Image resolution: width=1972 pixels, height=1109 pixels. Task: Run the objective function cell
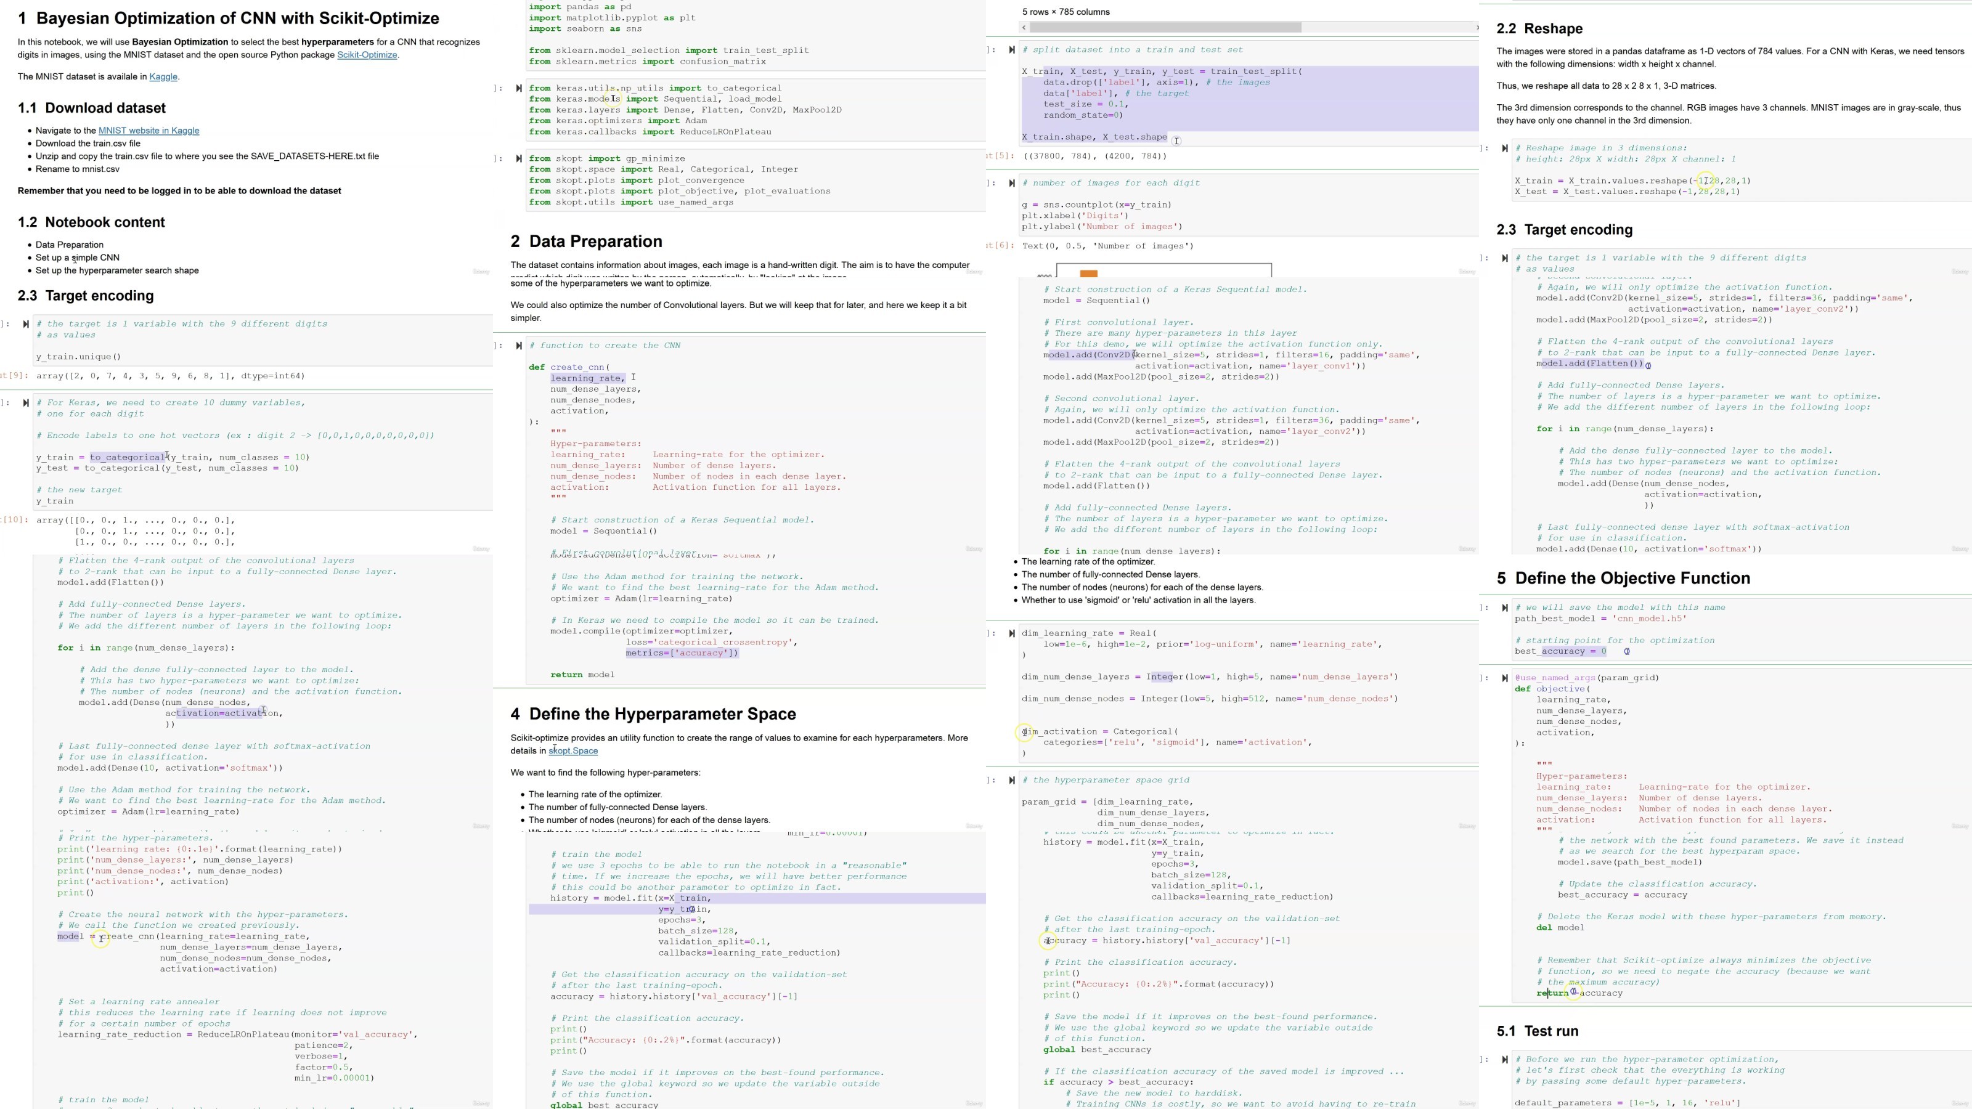coord(1505,678)
